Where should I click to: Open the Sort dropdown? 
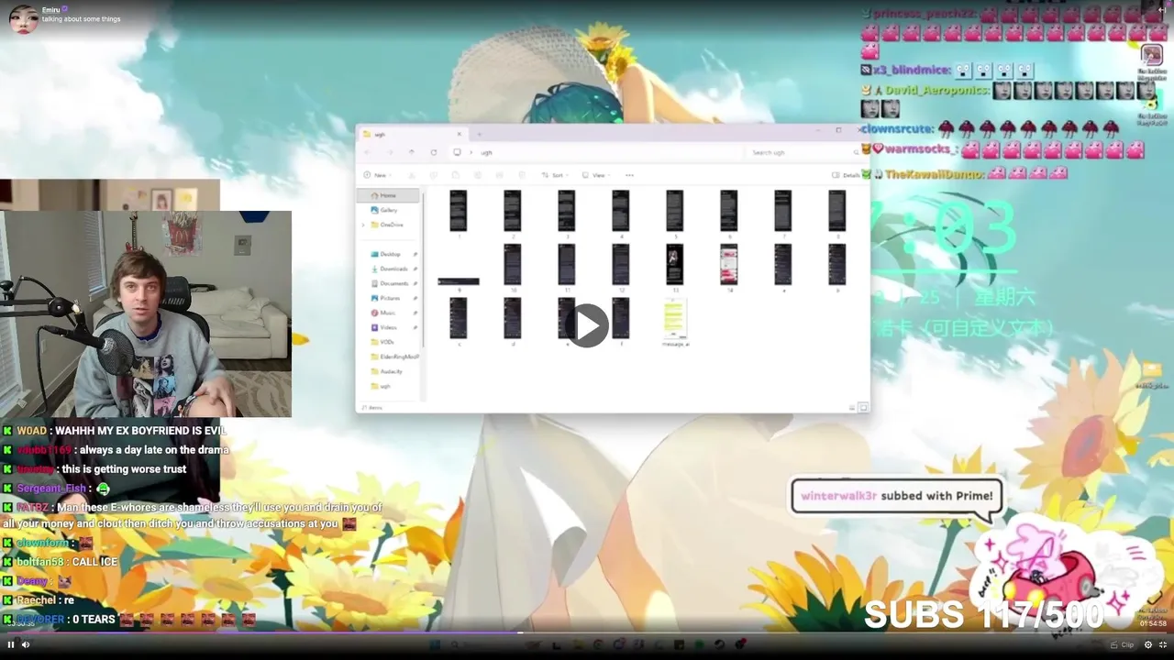click(554, 175)
